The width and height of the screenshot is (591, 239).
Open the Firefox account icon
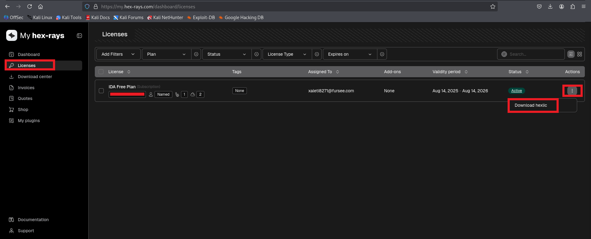pos(561,6)
